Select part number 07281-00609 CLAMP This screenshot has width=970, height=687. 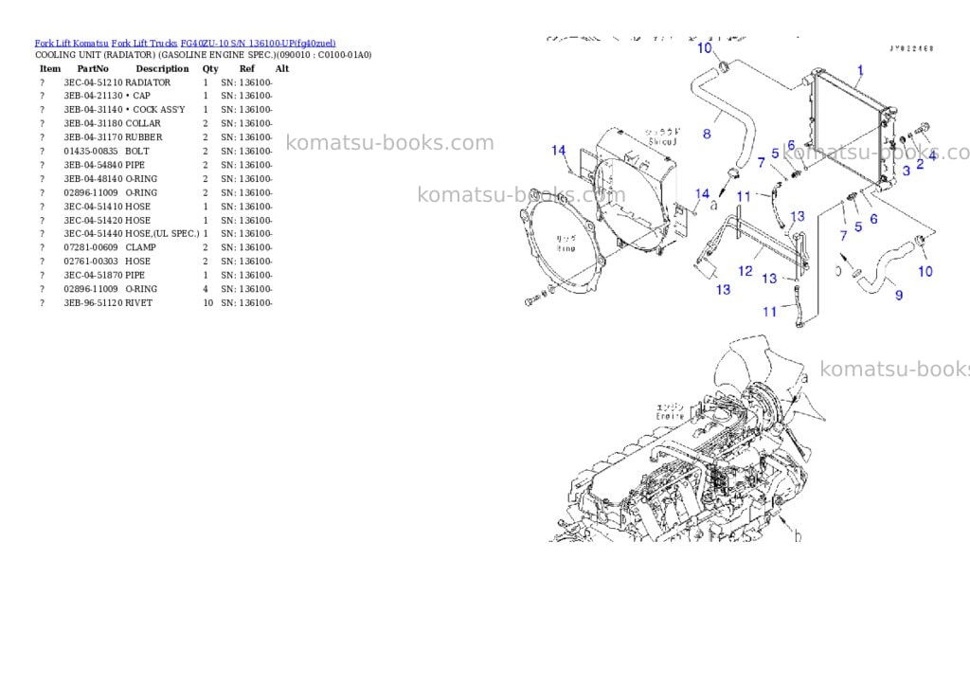point(110,247)
